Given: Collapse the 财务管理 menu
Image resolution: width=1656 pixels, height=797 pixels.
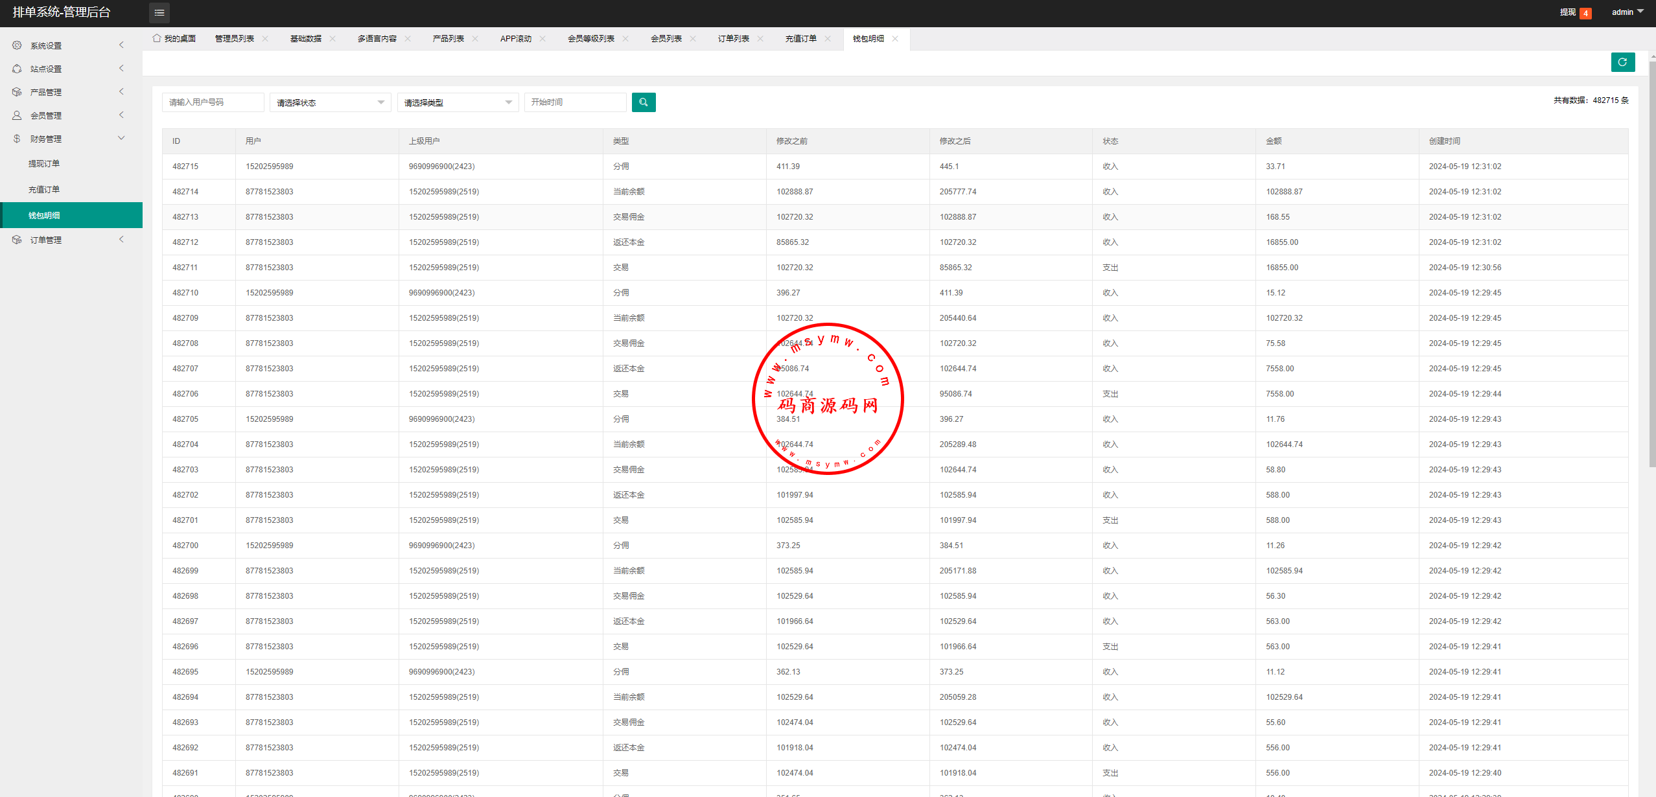Looking at the screenshot, I should (121, 139).
